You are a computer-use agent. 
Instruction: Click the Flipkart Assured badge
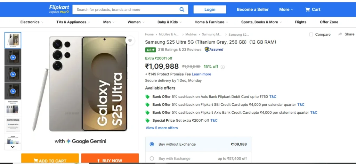pyautogui.click(x=214, y=50)
